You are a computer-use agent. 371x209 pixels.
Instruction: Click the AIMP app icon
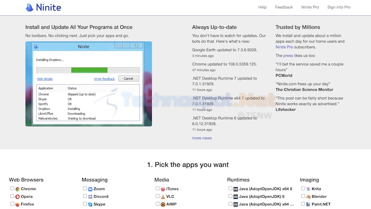[163, 204]
